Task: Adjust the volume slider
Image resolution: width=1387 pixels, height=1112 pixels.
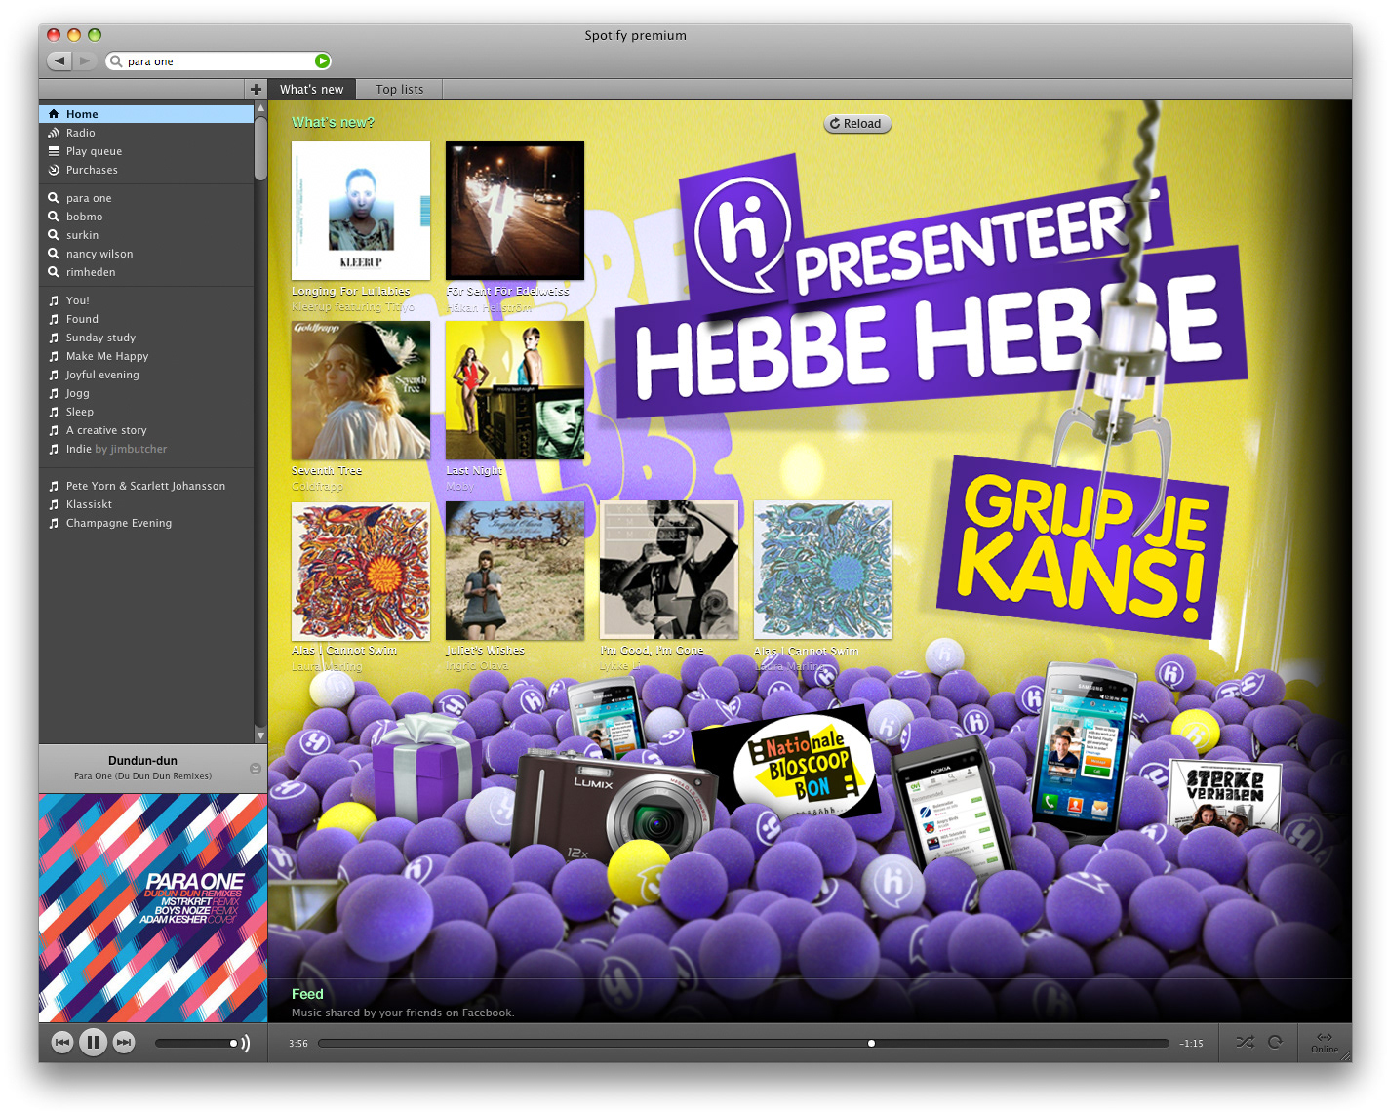Action: pos(196,1043)
